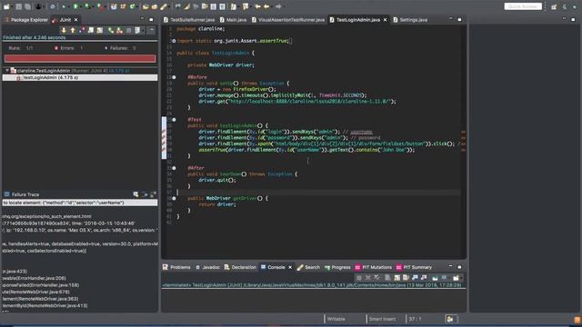
Task: Toggle console scroll lock
Action: (x=396, y=278)
